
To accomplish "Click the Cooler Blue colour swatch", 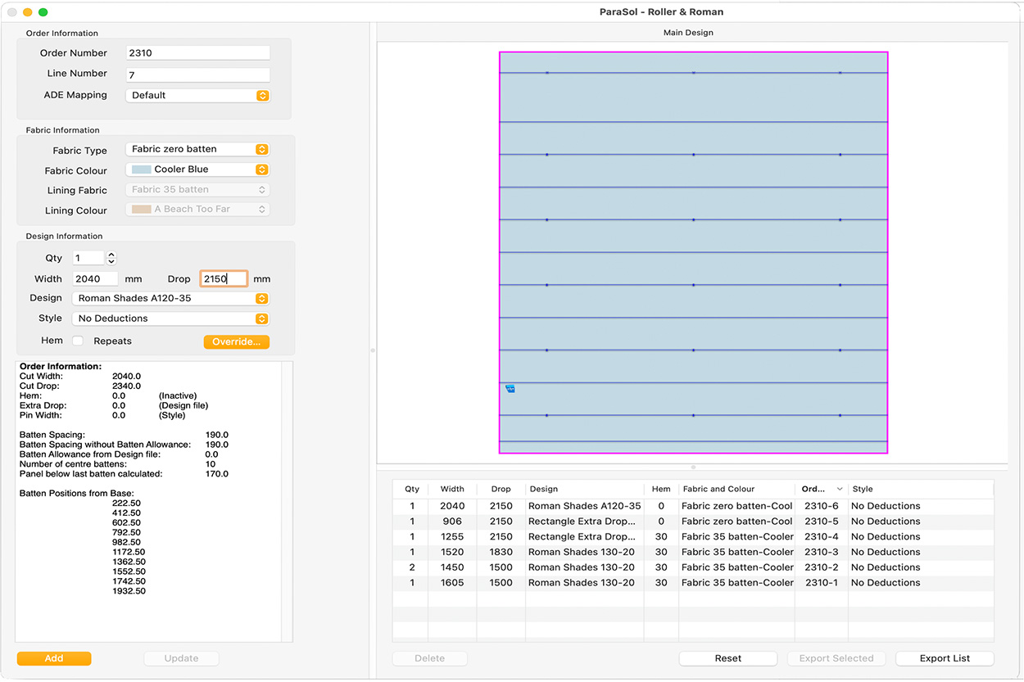I will 142,169.
